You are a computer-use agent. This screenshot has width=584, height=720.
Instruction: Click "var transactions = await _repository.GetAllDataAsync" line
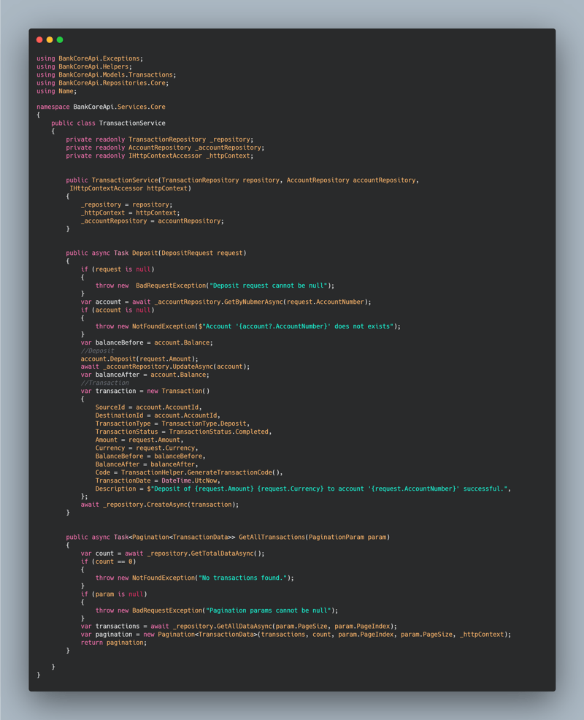[x=239, y=627]
